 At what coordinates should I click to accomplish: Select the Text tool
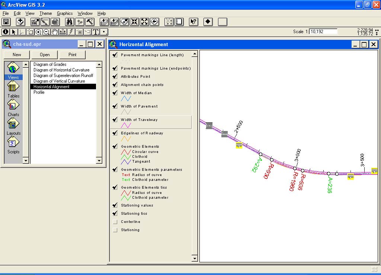coord(96,32)
